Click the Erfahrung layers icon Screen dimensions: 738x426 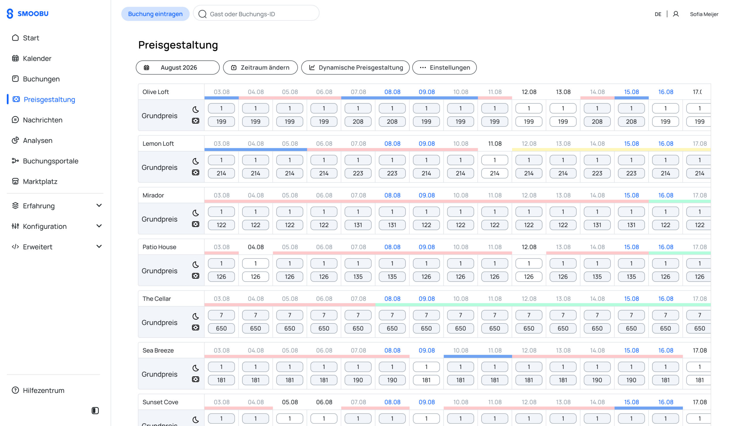[15, 205]
